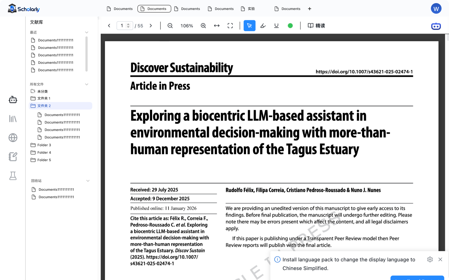Collapse the selected 文件夹 2

(60, 106)
